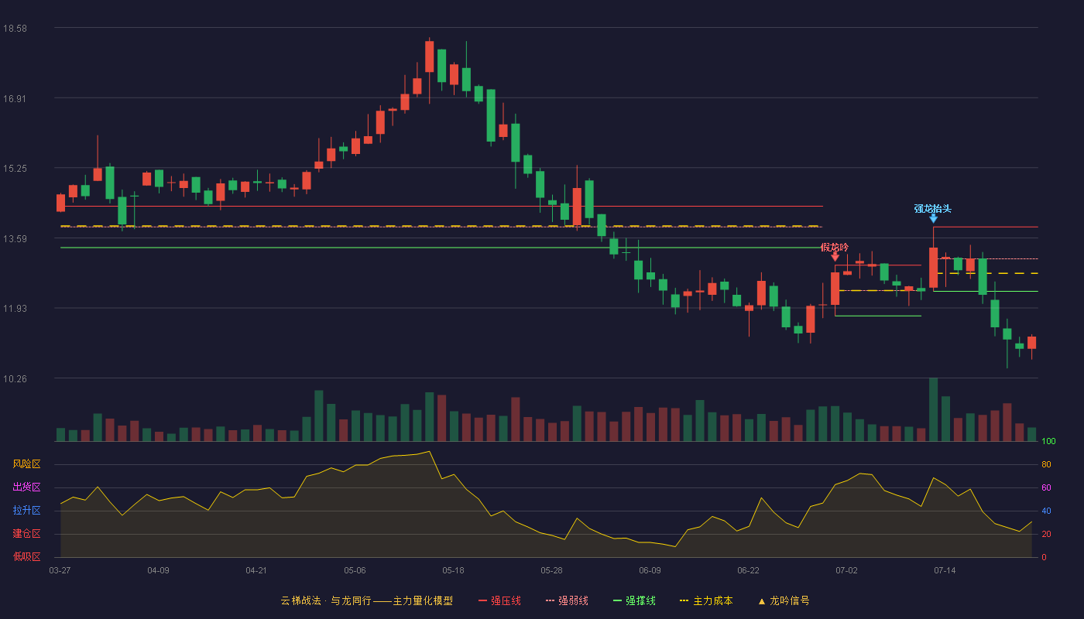Click the 07-02 date label
The width and height of the screenshot is (1084, 619).
tap(846, 570)
